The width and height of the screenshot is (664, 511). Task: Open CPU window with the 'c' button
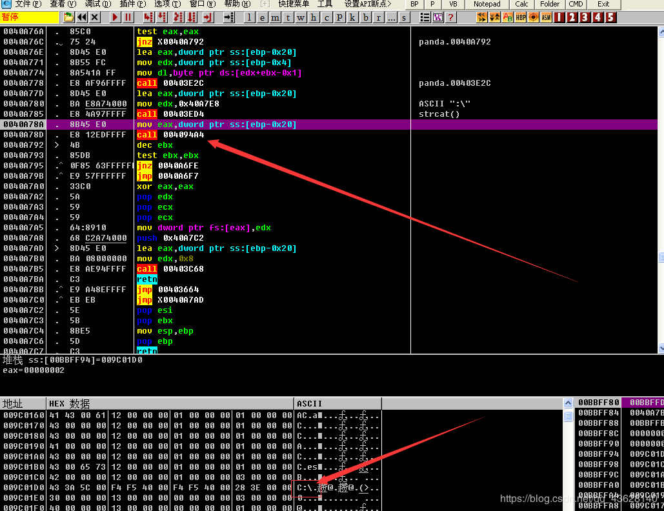coord(327,17)
